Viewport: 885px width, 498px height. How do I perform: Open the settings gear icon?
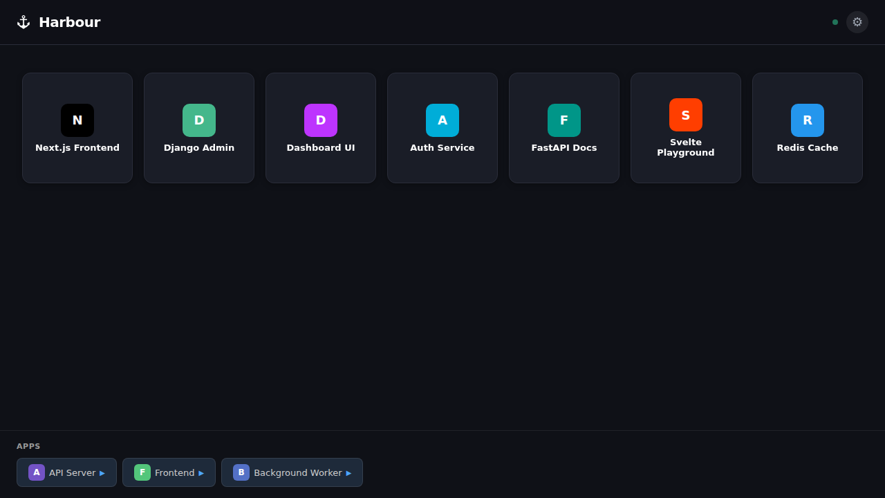(857, 22)
